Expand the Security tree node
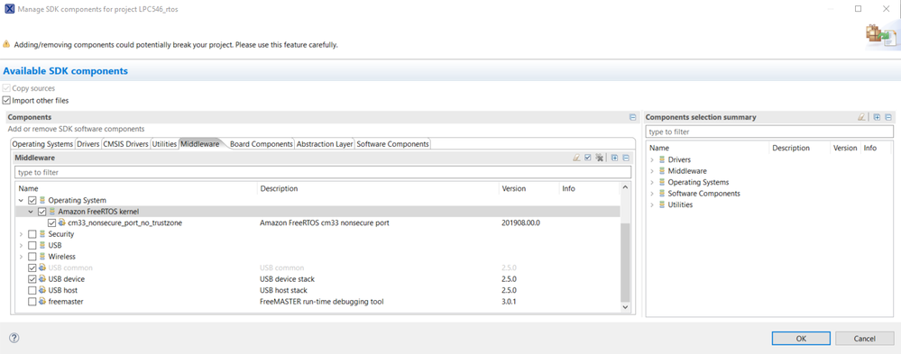Screen dimensions: 901x354 22,234
